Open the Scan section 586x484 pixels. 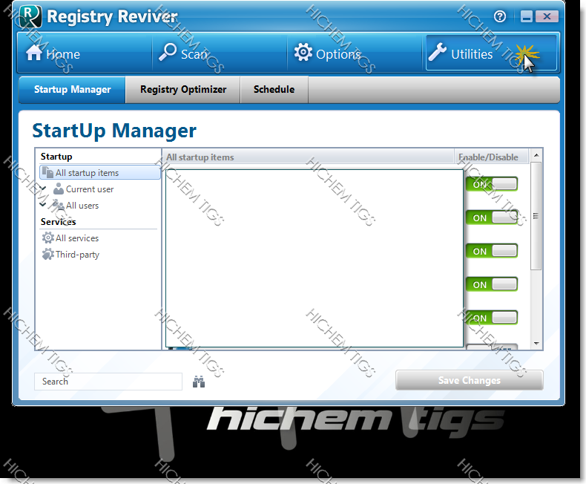click(x=220, y=53)
